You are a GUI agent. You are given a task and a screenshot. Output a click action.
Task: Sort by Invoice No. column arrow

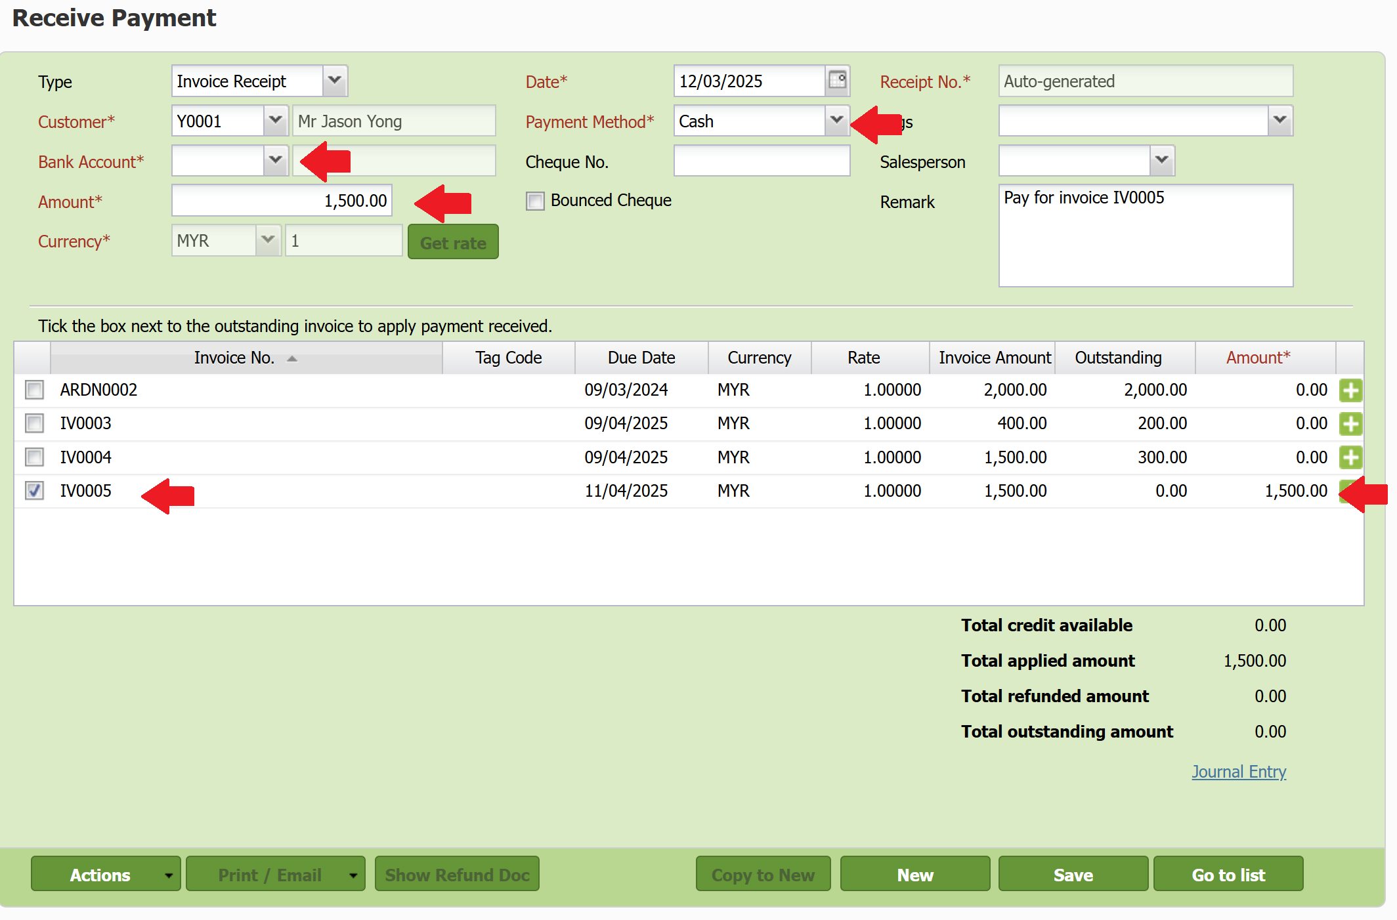pos(292,358)
